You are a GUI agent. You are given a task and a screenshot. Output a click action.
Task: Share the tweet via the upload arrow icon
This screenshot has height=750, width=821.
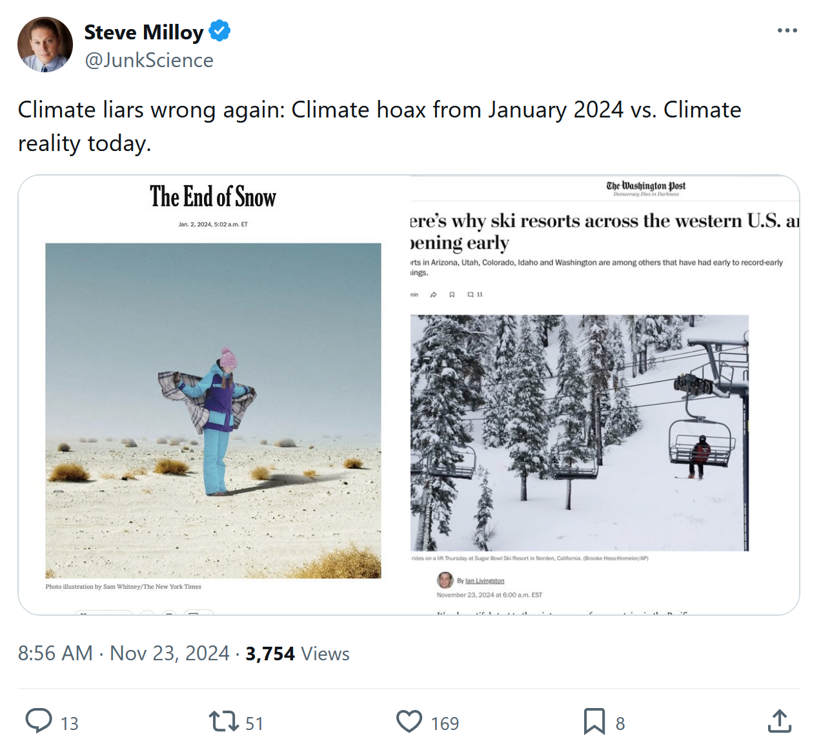click(x=780, y=721)
